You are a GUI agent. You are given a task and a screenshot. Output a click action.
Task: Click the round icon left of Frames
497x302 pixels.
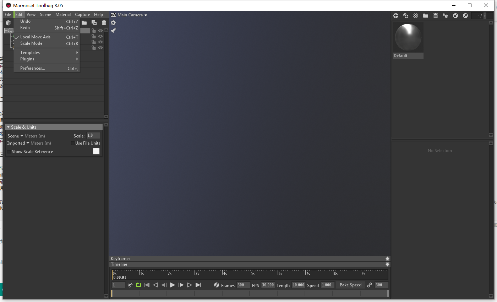(x=217, y=285)
